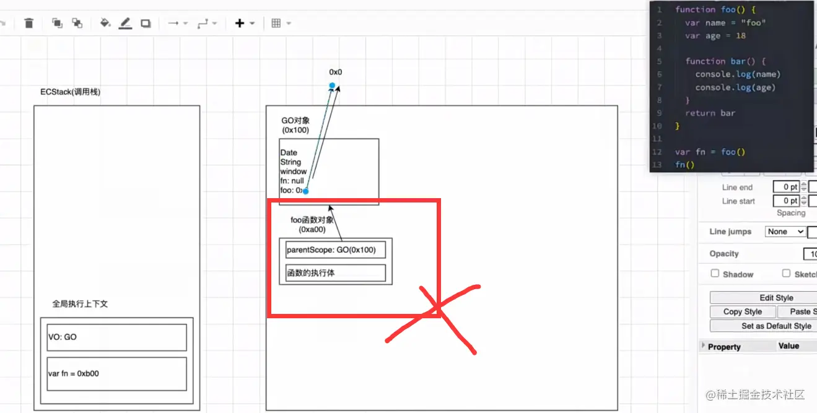Click code line 'fn()' on line 13

[684, 165]
